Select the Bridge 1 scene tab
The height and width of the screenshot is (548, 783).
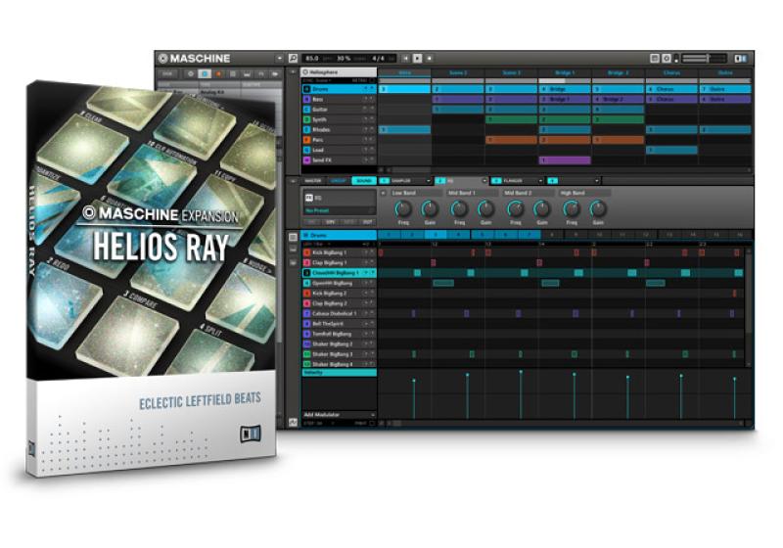565,72
